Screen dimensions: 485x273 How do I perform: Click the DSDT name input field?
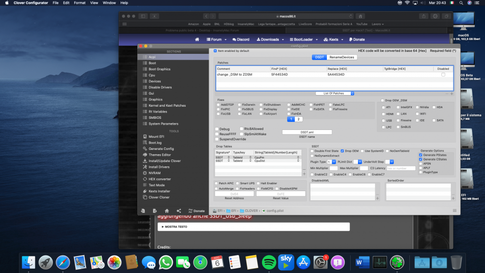pyautogui.click(x=307, y=132)
